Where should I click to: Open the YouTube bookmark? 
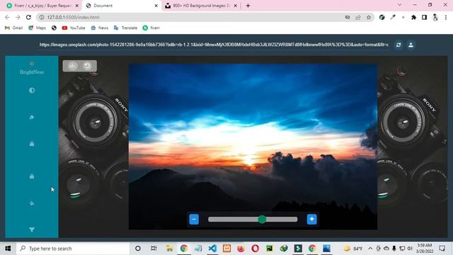pyautogui.click(x=74, y=28)
